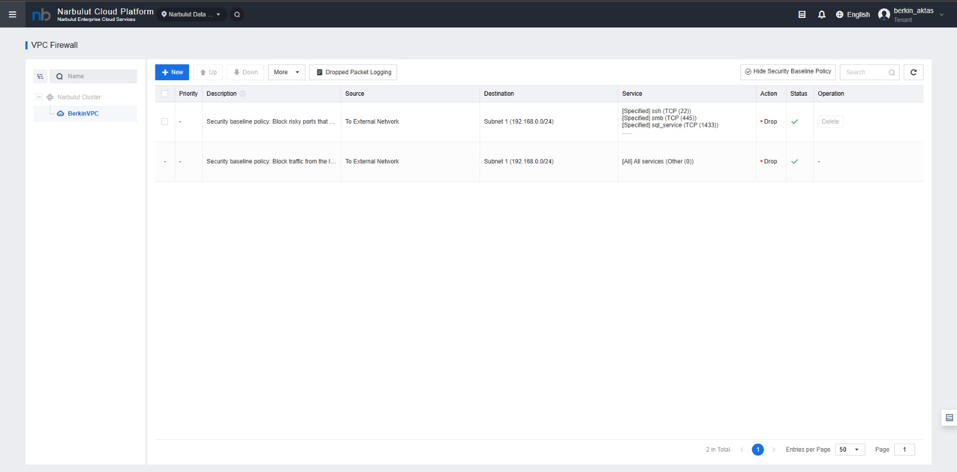Expand the More dropdown menu
957x472 pixels.
click(x=287, y=72)
